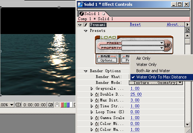Collapse the Presets section

tap(86, 31)
